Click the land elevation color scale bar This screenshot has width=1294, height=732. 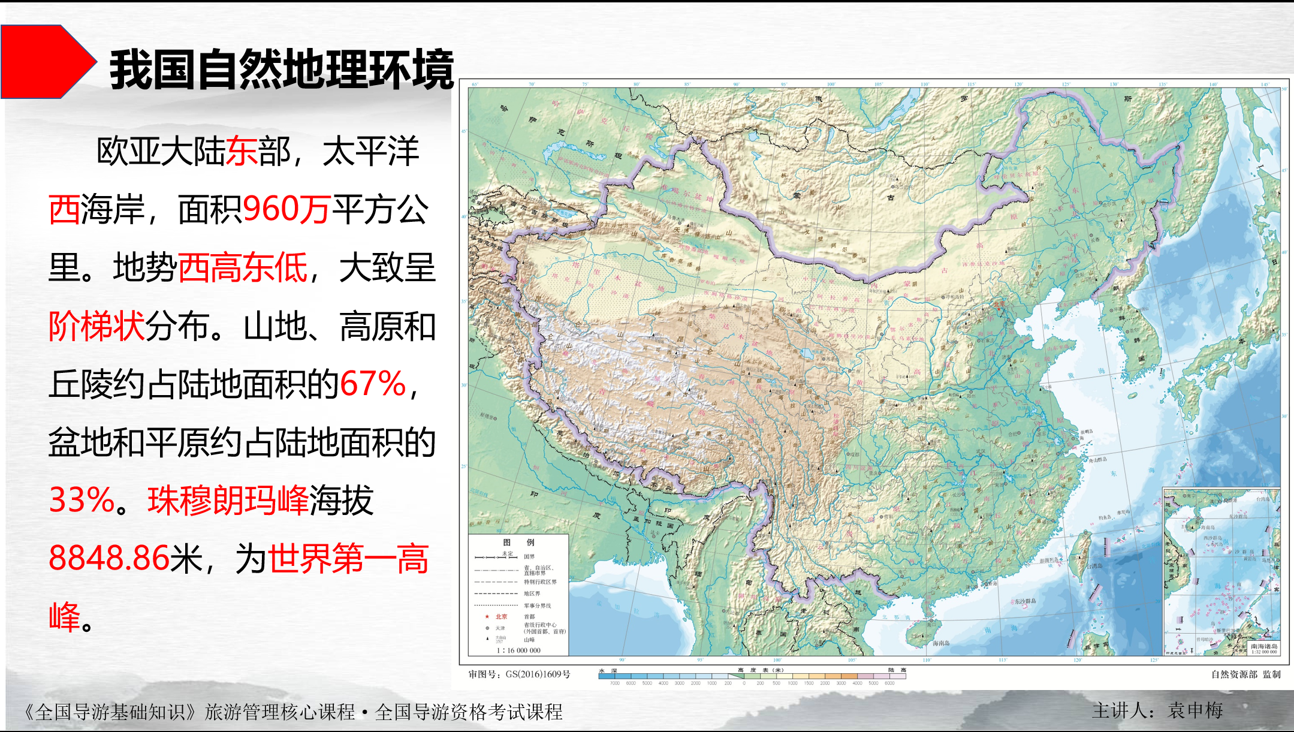coord(824,676)
